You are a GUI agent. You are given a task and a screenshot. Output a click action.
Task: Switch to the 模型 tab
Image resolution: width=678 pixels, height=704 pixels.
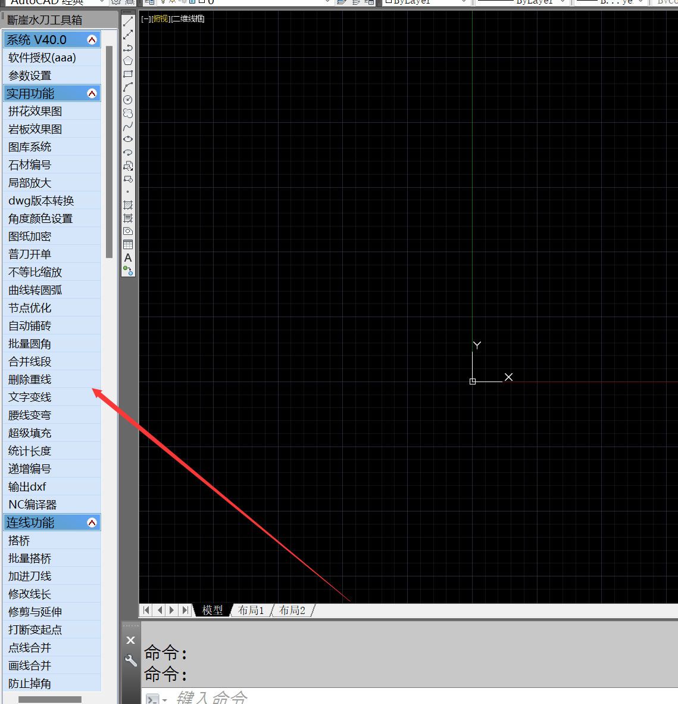click(x=213, y=610)
